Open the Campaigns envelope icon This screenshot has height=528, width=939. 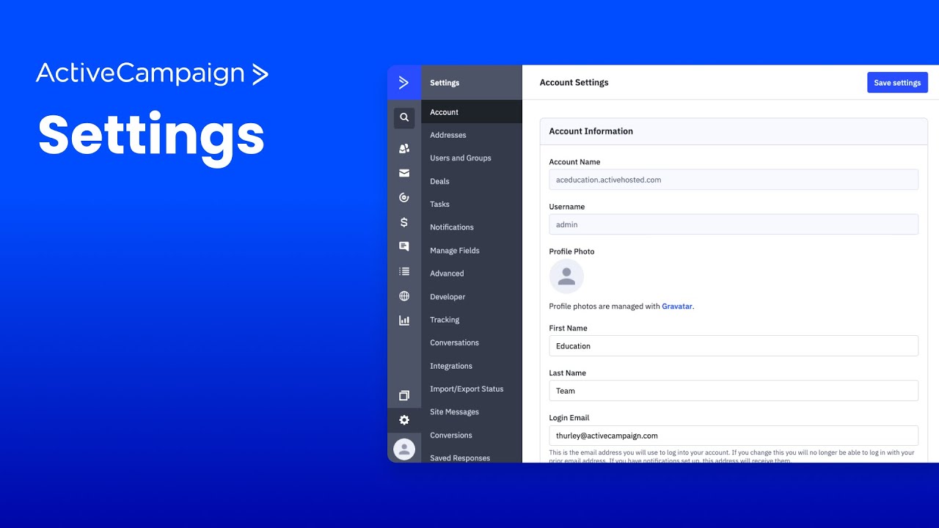(x=404, y=173)
